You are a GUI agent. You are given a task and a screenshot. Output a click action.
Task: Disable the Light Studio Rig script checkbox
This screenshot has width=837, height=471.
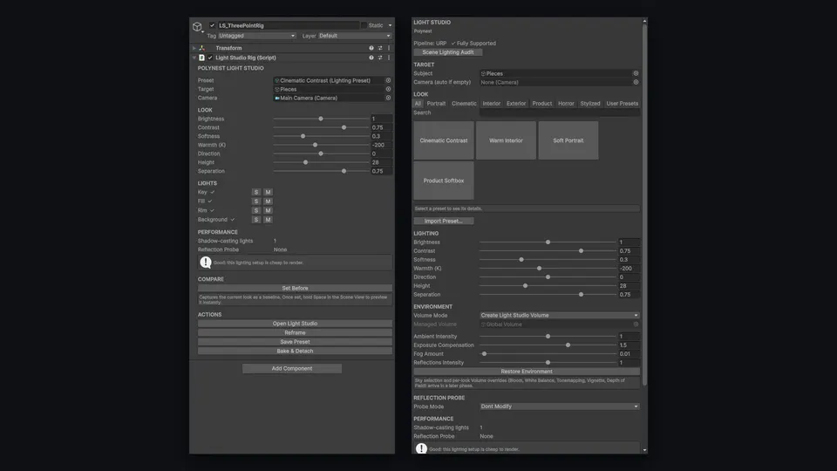[x=210, y=58]
